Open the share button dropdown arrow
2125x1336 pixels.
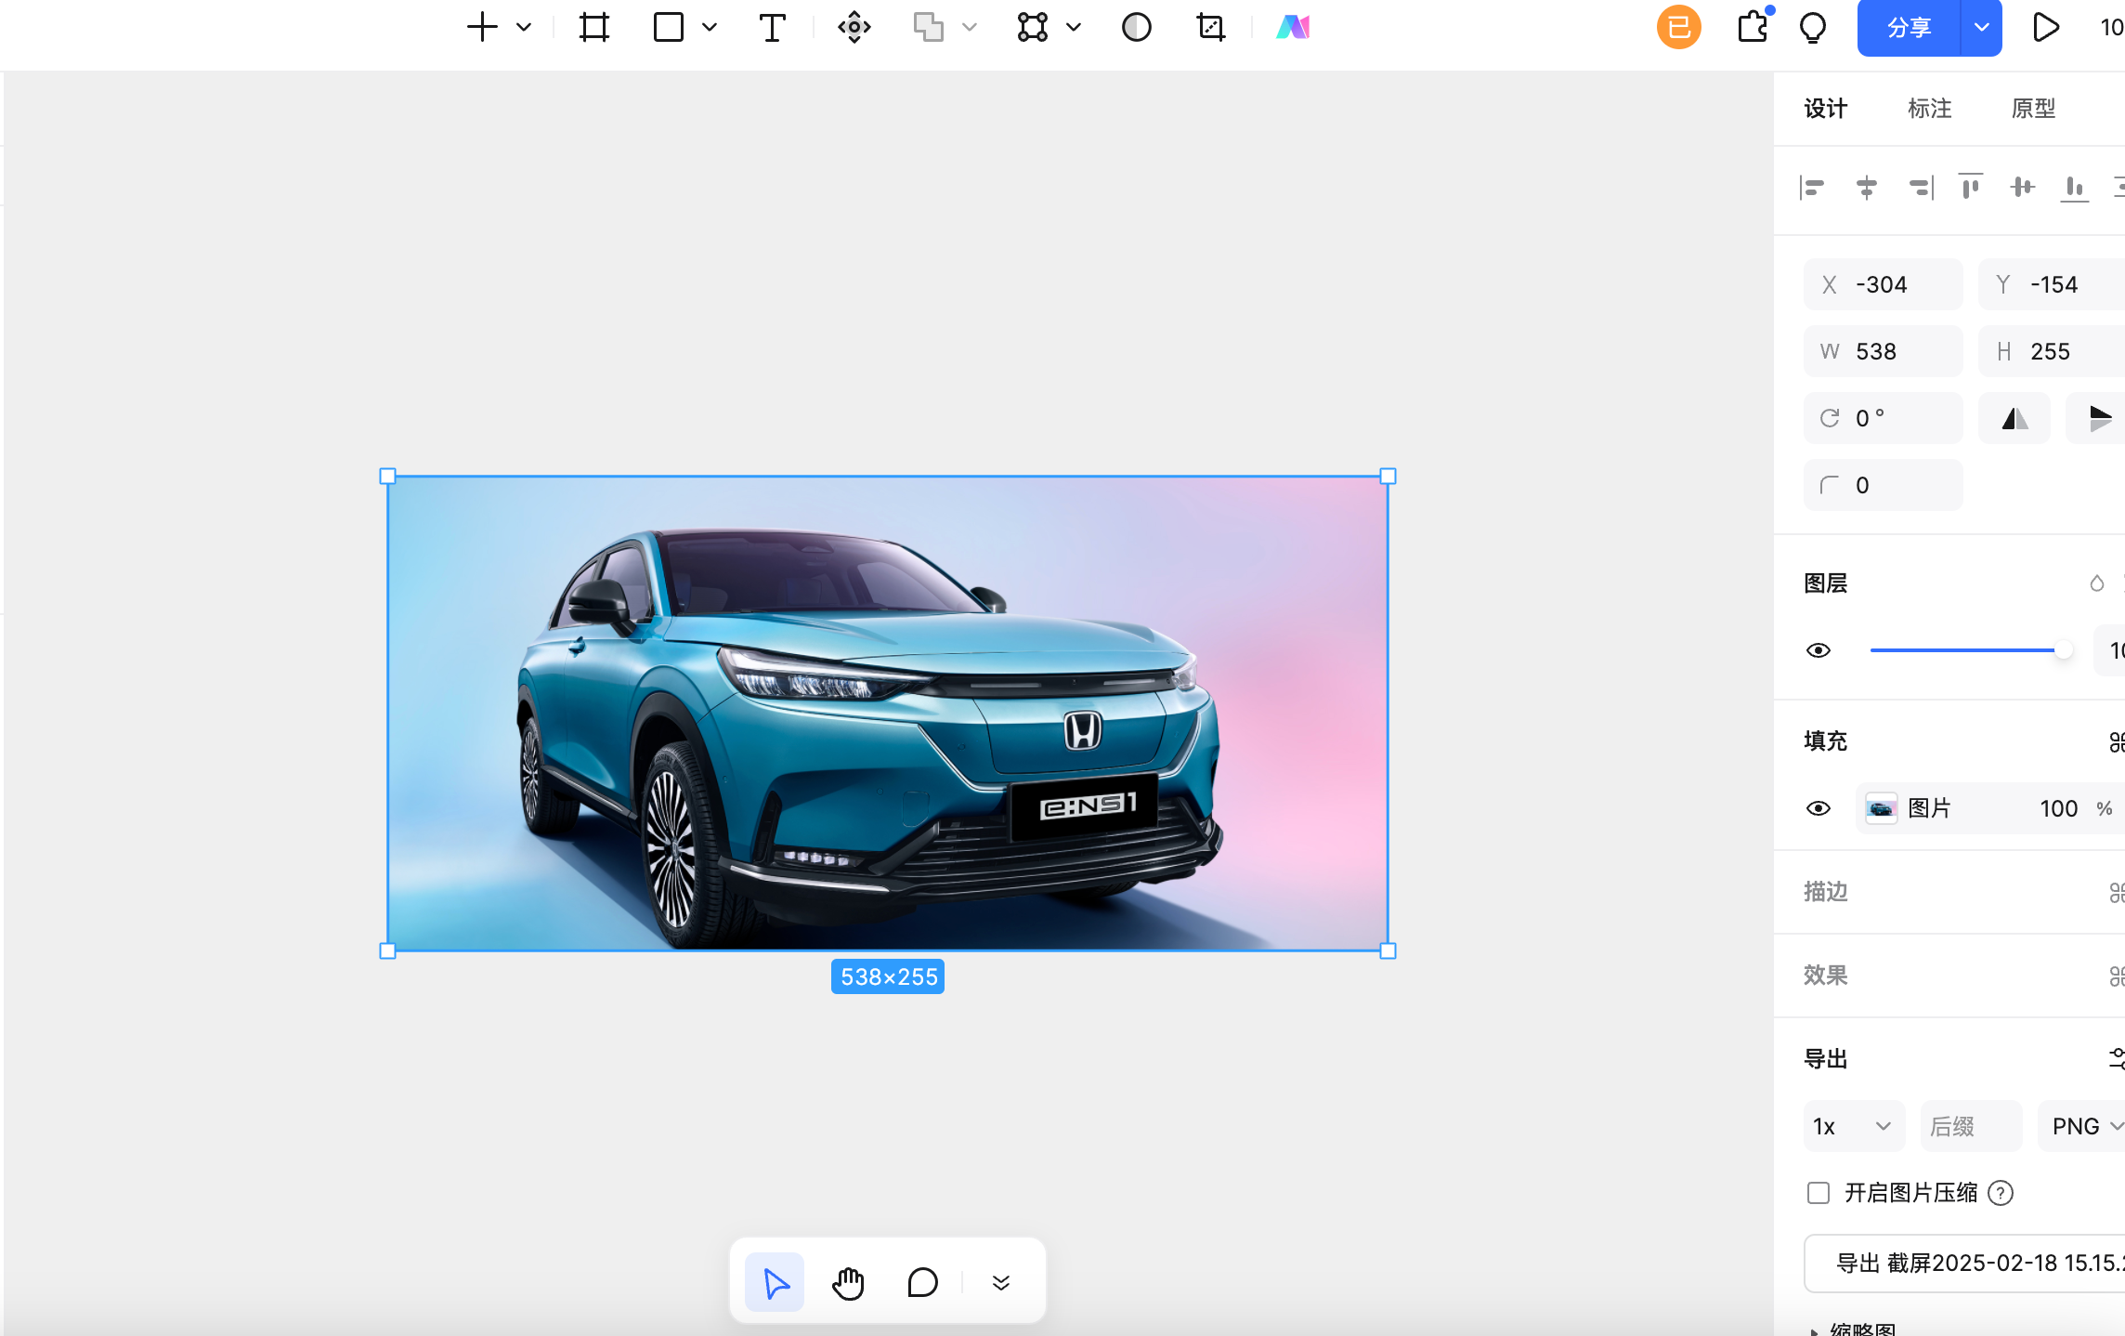tap(1982, 28)
